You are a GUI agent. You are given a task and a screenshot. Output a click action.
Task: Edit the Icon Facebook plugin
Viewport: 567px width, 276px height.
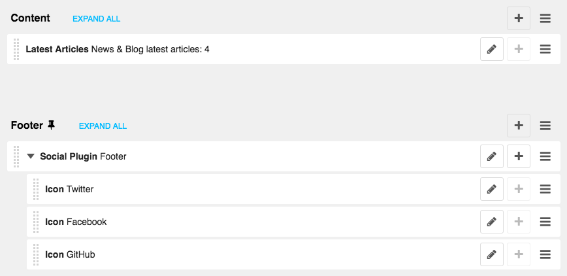coord(491,221)
